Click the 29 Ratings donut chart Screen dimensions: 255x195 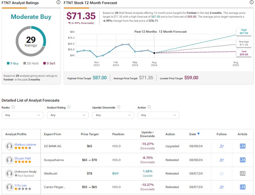tap(31, 41)
